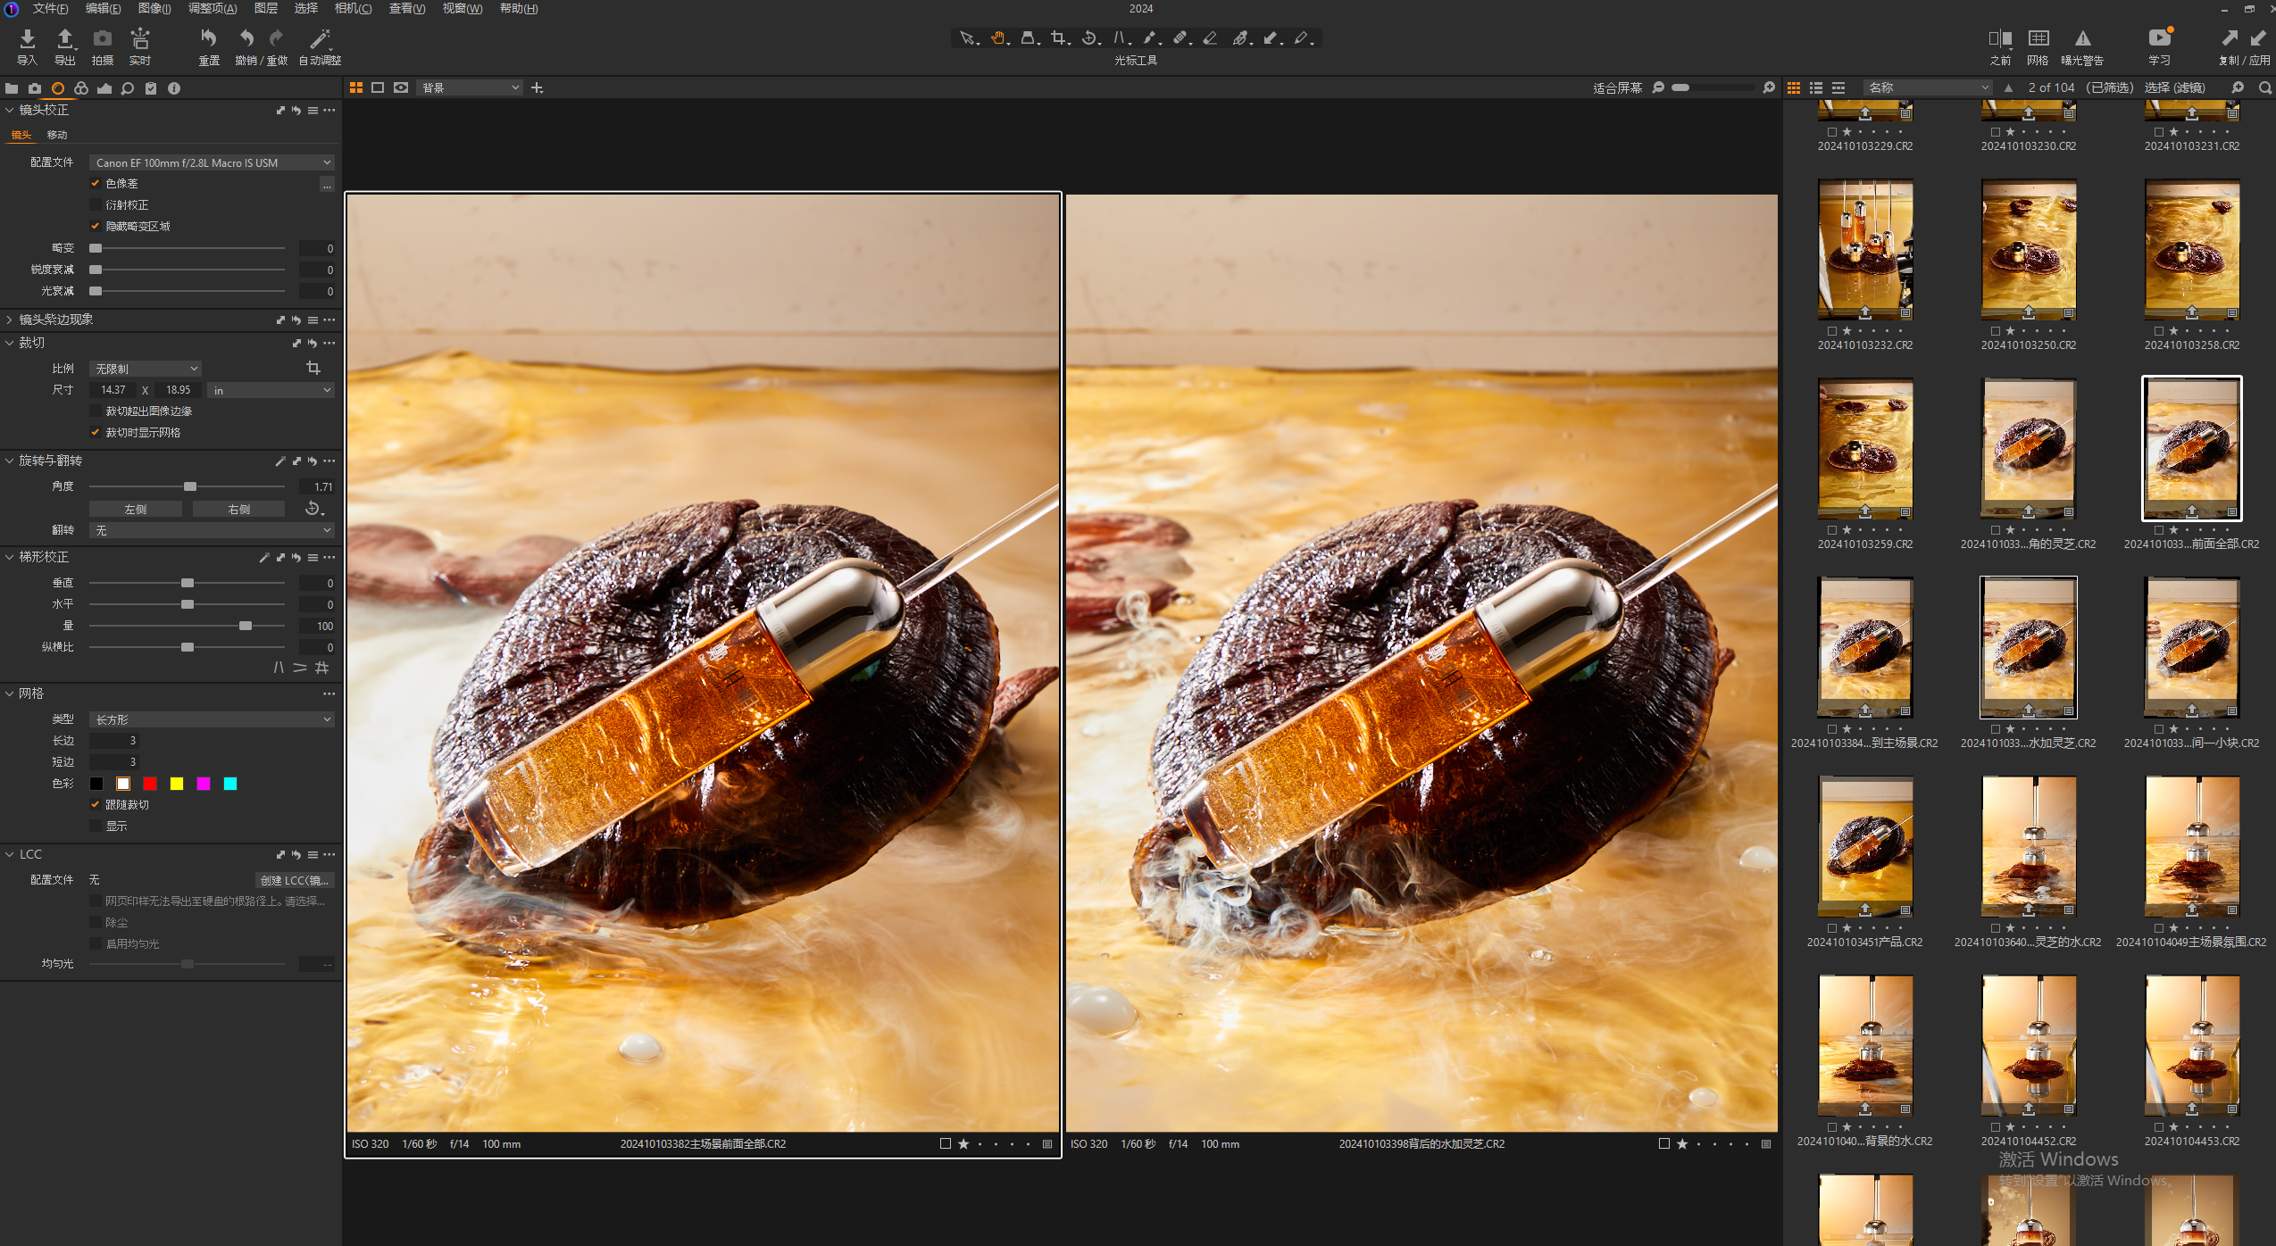Toggle color tag box under left viewer image

click(x=945, y=1143)
